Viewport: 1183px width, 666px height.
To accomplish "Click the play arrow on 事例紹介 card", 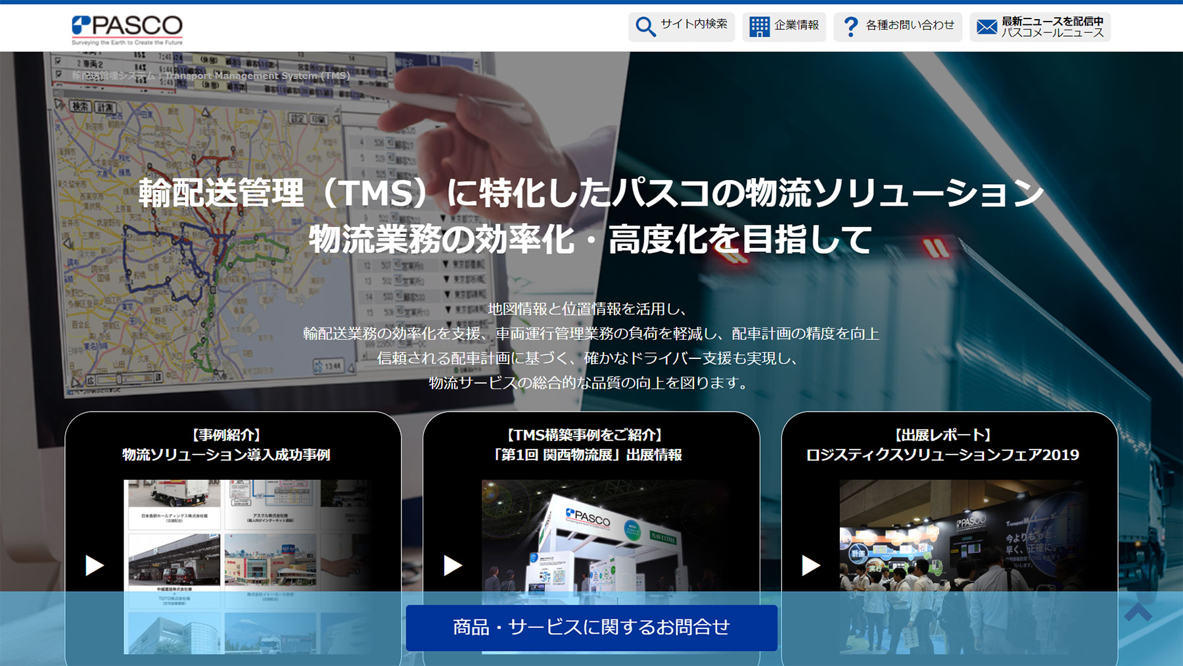I will pos(95,565).
